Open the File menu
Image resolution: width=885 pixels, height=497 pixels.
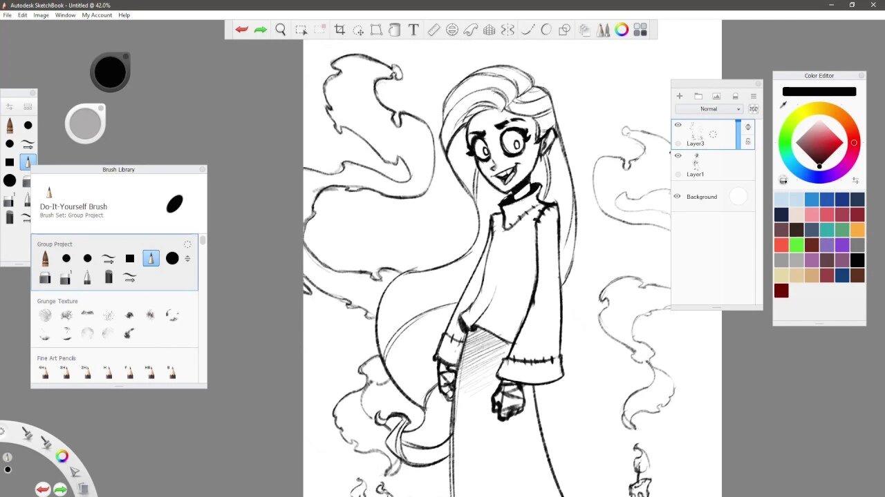(7, 15)
